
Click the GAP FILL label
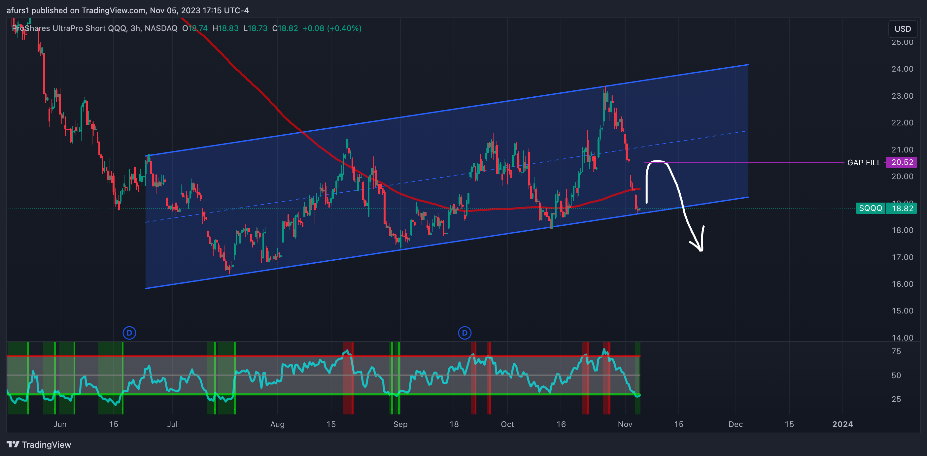point(864,163)
